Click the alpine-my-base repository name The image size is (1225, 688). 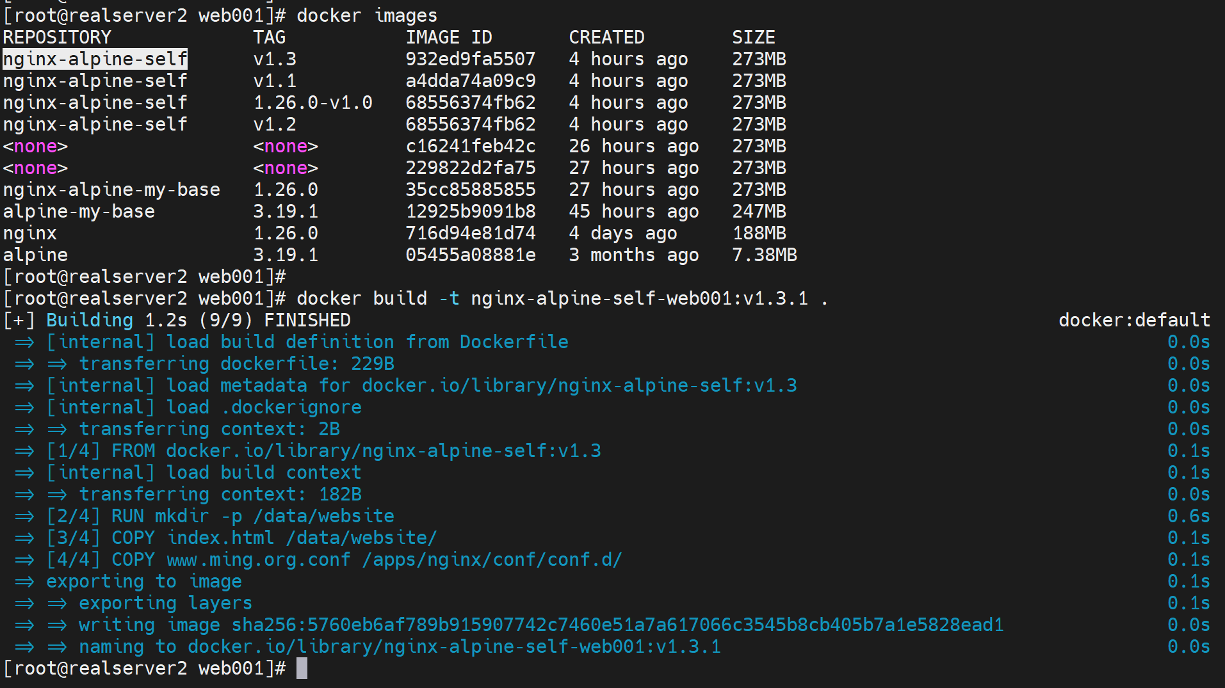click(x=79, y=212)
